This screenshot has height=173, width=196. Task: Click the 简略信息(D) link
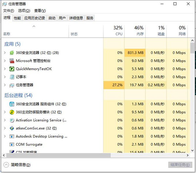tap(21, 165)
